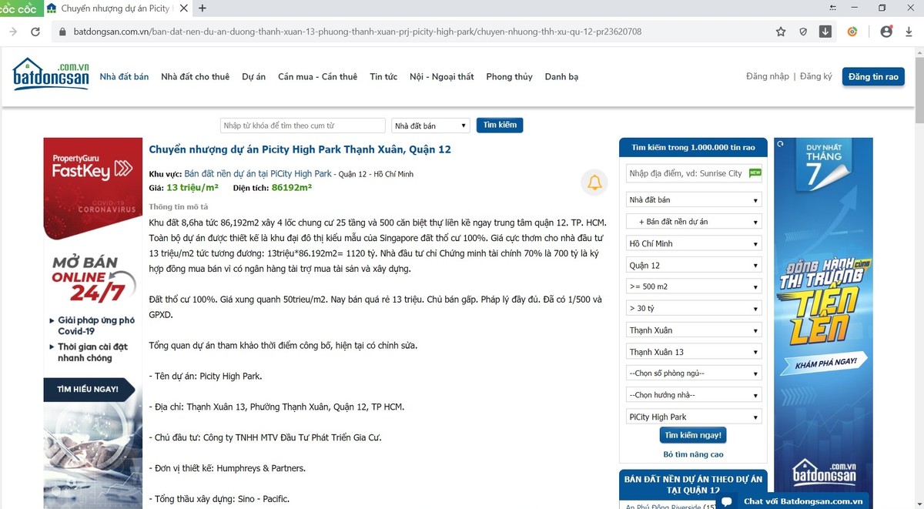Click the dark download-arrow icon in the address bar

coord(825,32)
